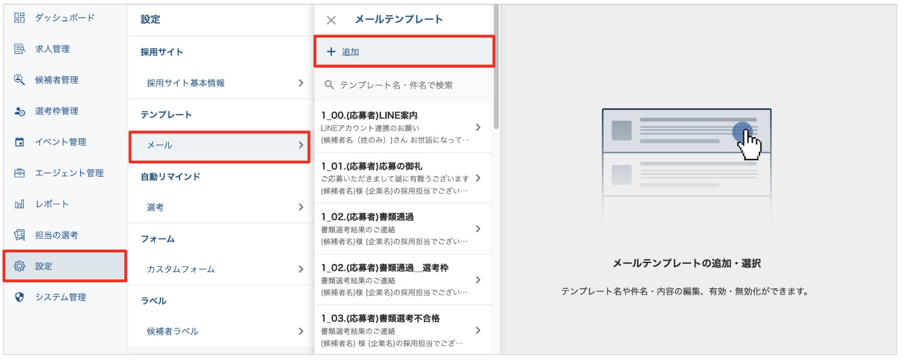Click the template name search field
This screenshot has width=903, height=361.
click(x=404, y=85)
